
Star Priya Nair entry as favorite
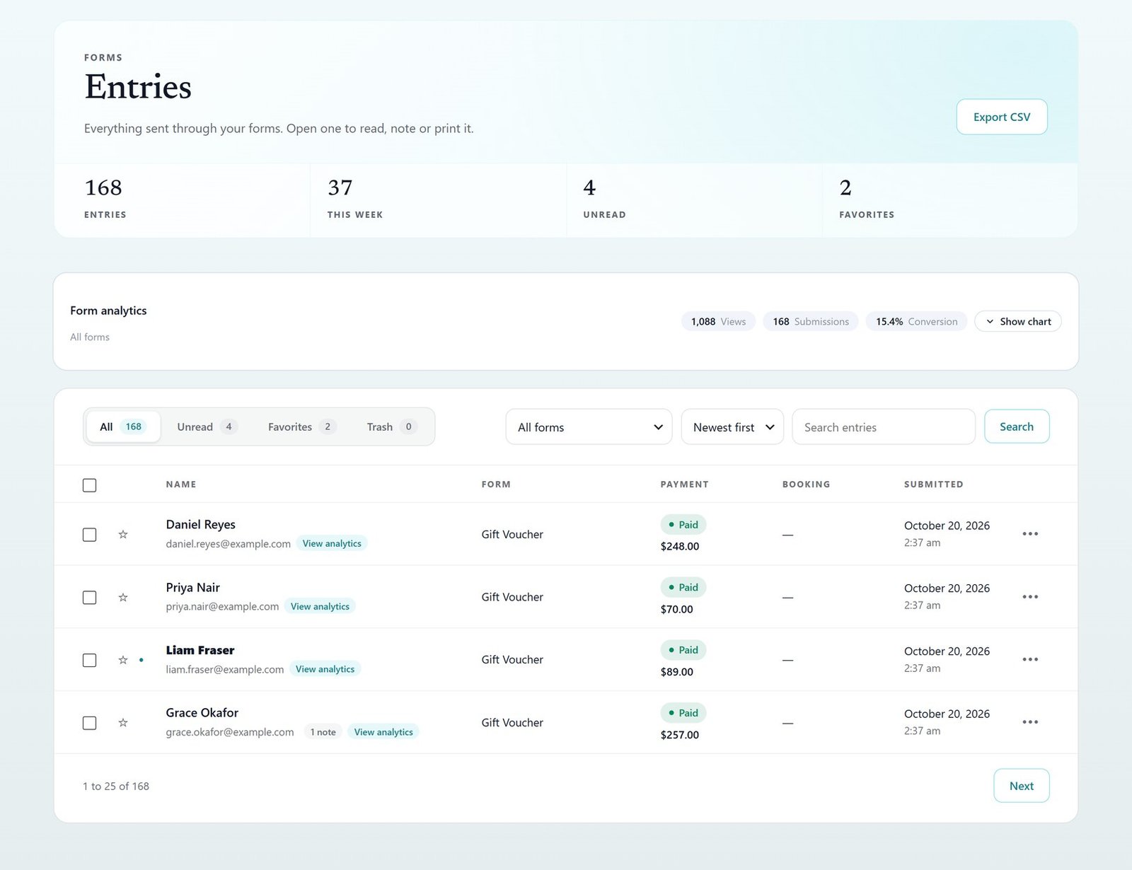(x=123, y=597)
